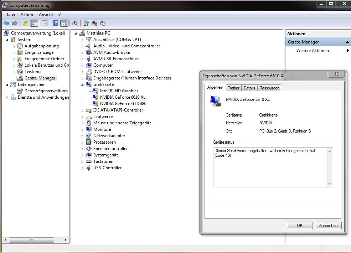Click the Gerätestatus text box

pyautogui.click(x=273, y=167)
